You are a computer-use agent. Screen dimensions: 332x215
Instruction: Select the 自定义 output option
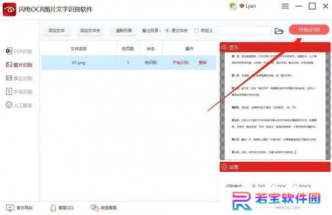tap(196, 30)
